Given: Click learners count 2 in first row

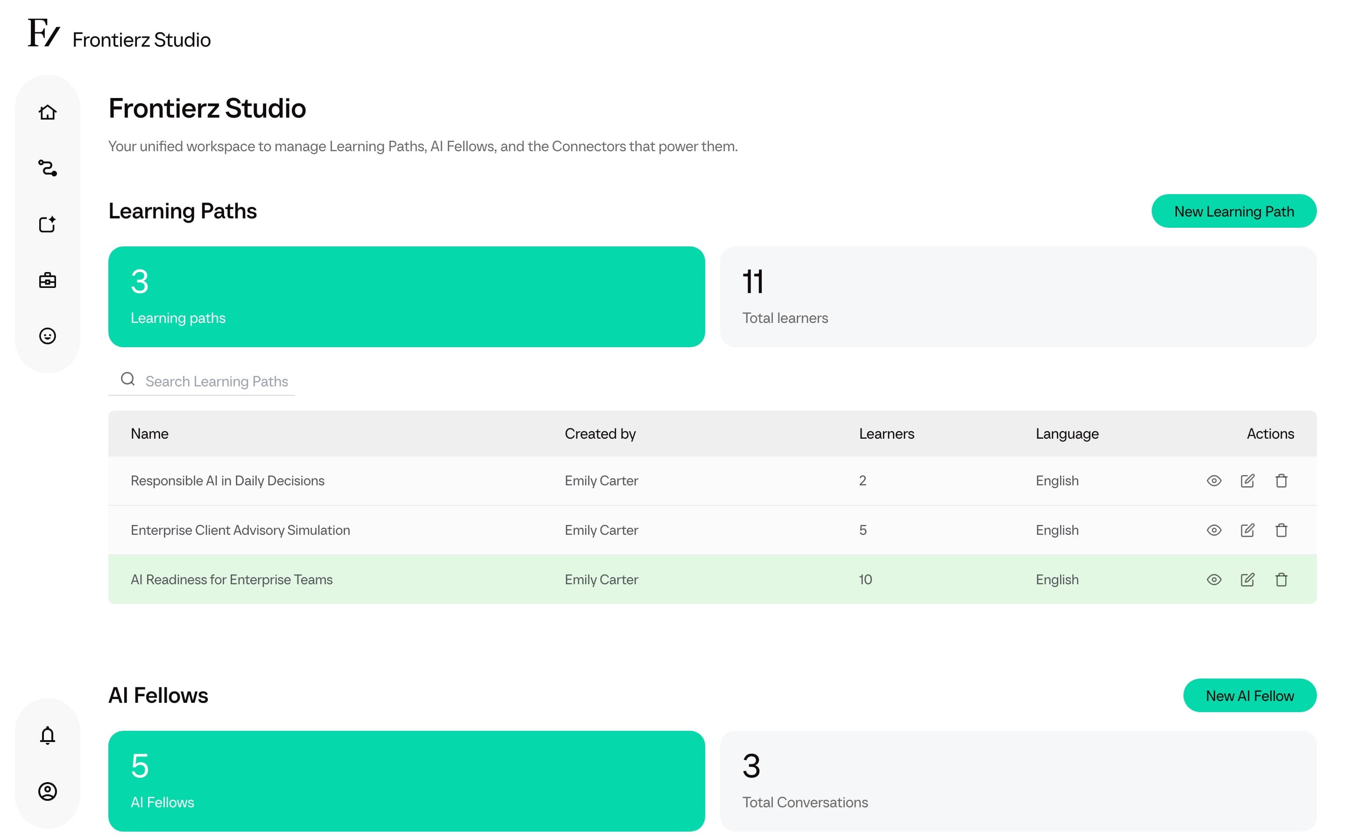Looking at the screenshot, I should coord(862,481).
